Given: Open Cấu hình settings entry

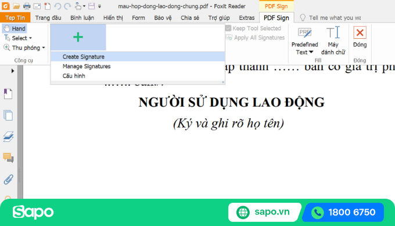Looking at the screenshot, I should coord(138,76).
